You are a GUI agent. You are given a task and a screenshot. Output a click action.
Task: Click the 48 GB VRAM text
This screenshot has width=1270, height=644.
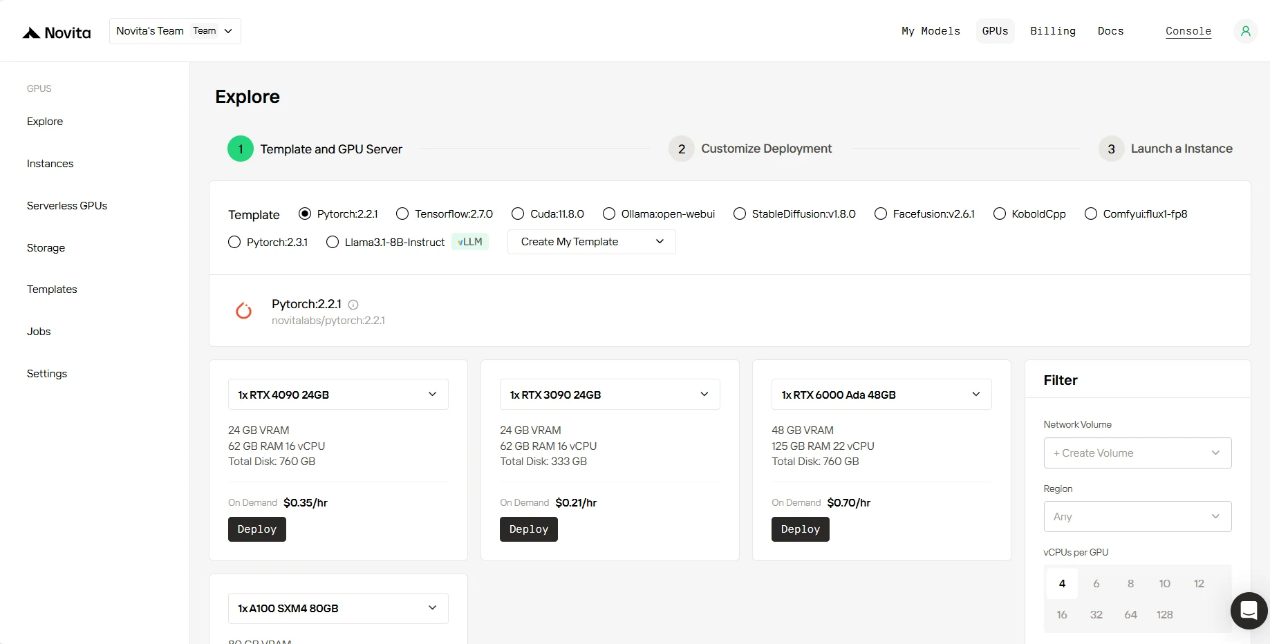click(x=803, y=430)
